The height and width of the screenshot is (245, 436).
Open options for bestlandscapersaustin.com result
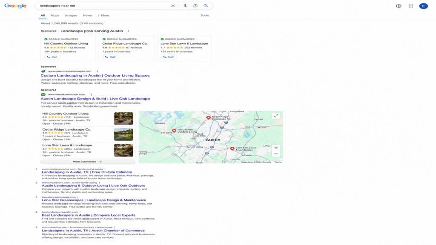click(80, 212)
